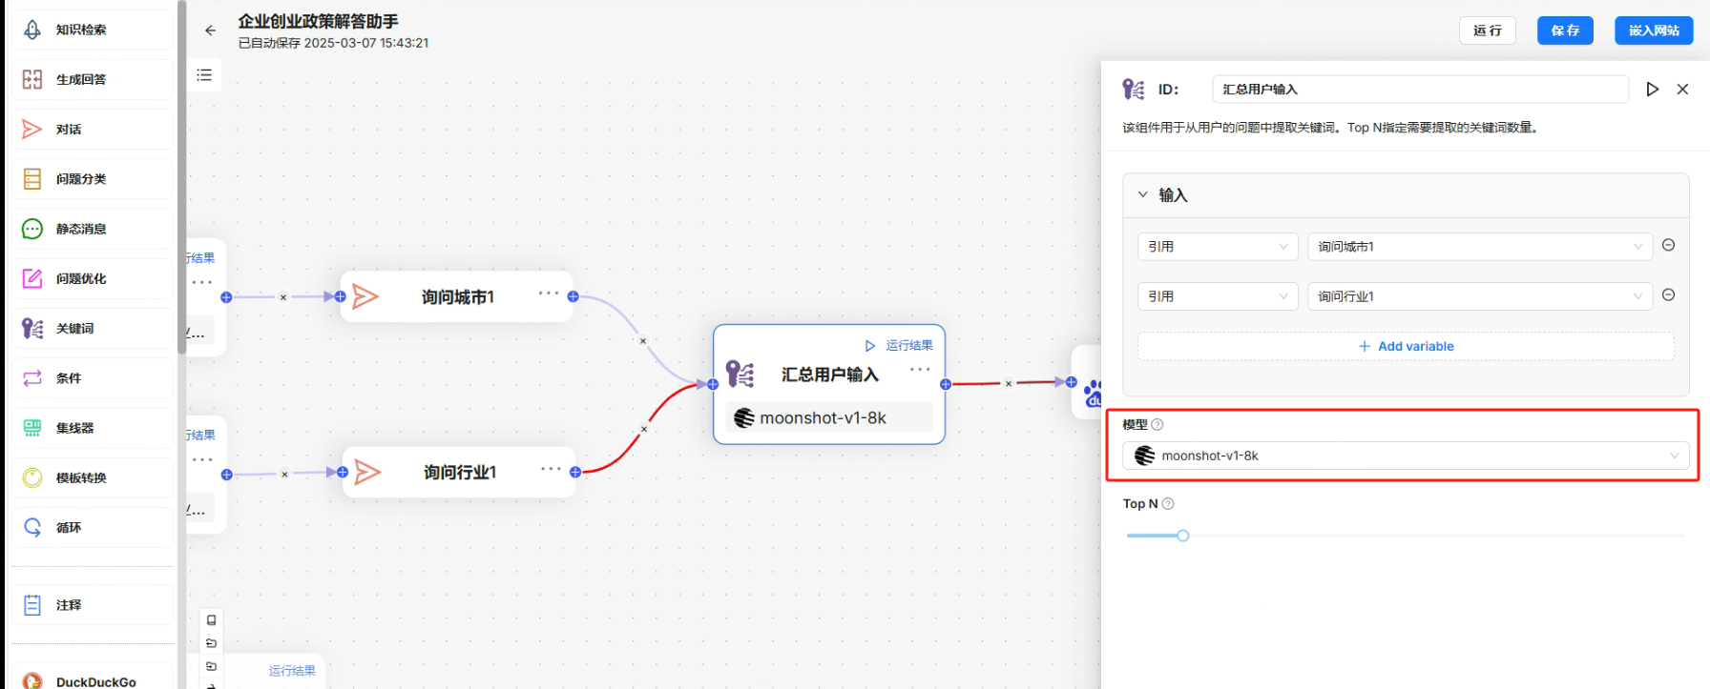Click the Top N slider handle
The height and width of the screenshot is (689, 1710).
pyautogui.click(x=1182, y=536)
